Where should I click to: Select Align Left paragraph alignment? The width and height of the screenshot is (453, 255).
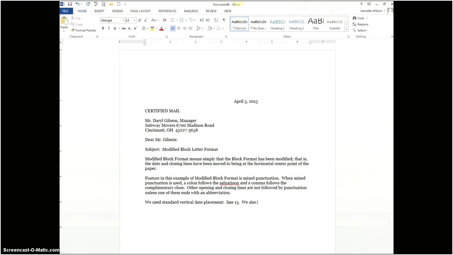tap(173, 28)
